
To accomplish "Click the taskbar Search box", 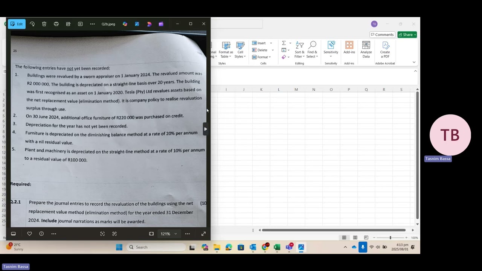I will click(156, 247).
